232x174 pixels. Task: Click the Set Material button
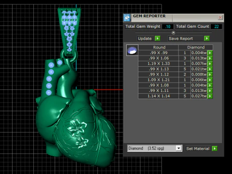click(x=198, y=148)
